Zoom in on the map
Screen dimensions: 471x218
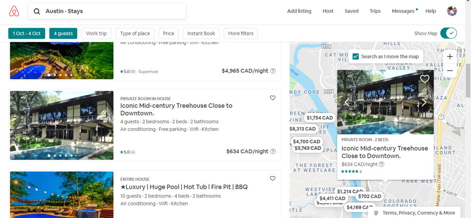pos(450,57)
